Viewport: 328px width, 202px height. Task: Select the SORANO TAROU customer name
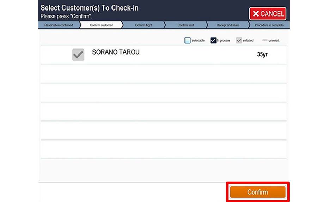pos(116,52)
